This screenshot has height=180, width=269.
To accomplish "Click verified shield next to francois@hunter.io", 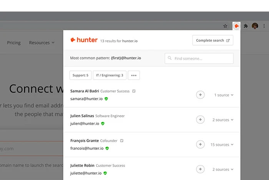I will click(x=107, y=148).
